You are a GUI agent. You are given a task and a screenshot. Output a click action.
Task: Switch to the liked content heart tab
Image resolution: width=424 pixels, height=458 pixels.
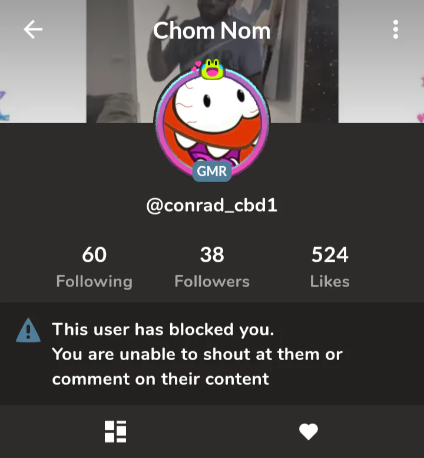309,431
